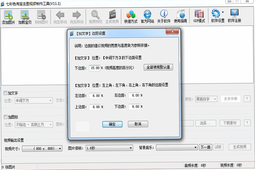Click the app icon in title bar

click(3, 4)
